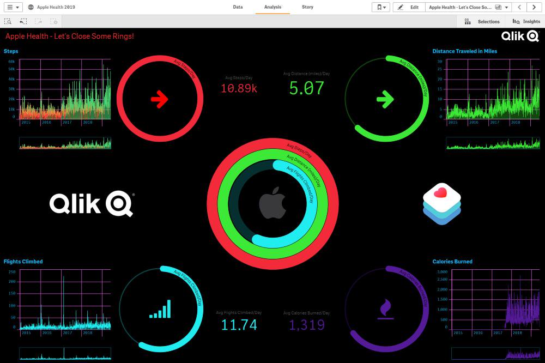Click the cyan stairs bars icon

click(x=160, y=308)
